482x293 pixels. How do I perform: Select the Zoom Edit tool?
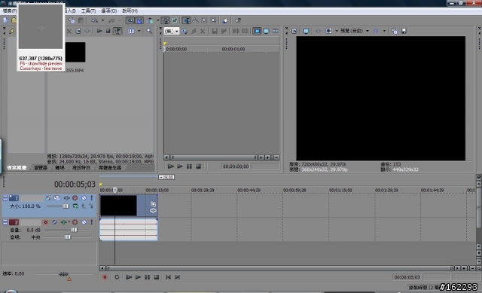[x=213, y=20]
